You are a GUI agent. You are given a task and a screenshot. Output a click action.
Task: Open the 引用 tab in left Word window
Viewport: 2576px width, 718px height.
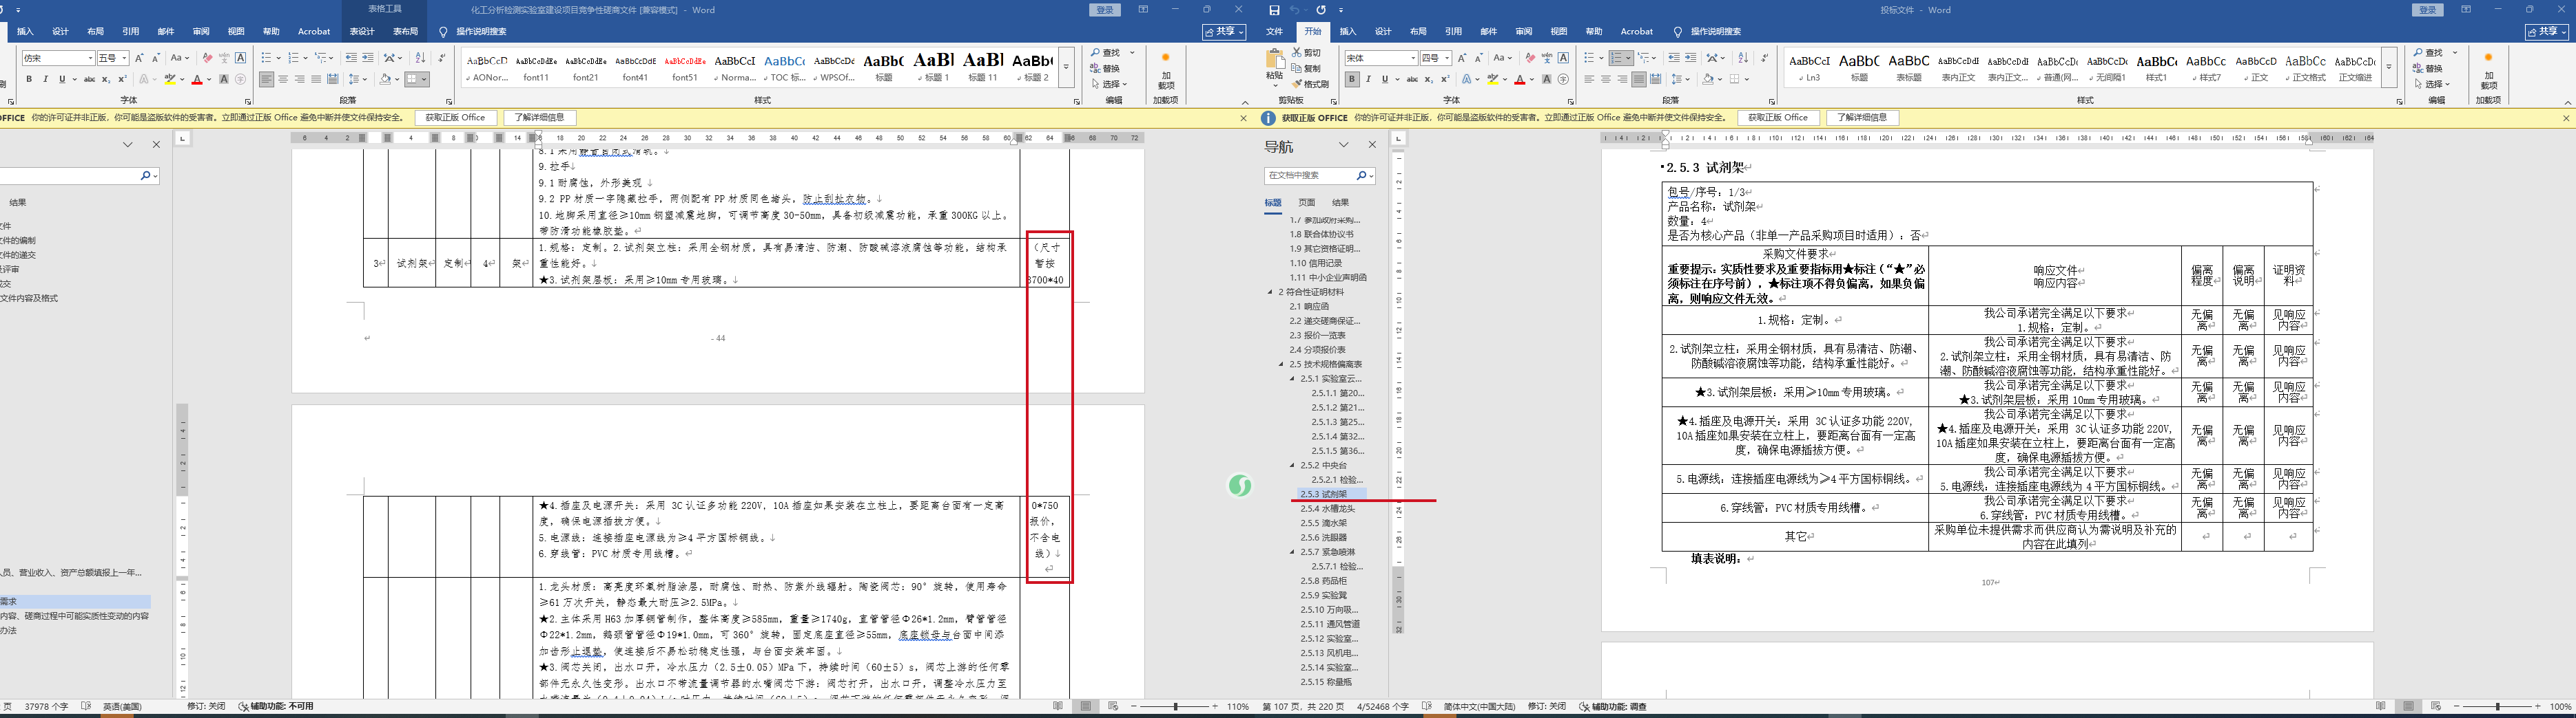[x=131, y=32]
